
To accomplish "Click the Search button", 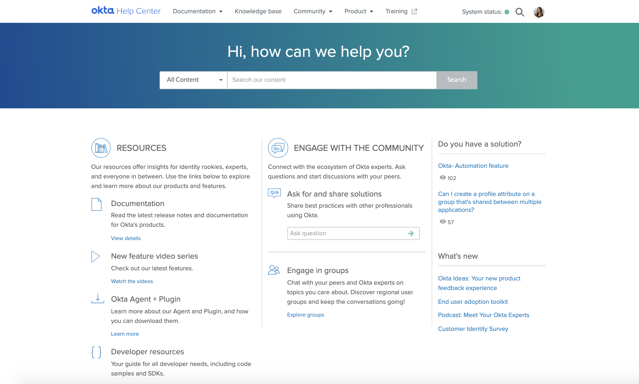I will (457, 80).
